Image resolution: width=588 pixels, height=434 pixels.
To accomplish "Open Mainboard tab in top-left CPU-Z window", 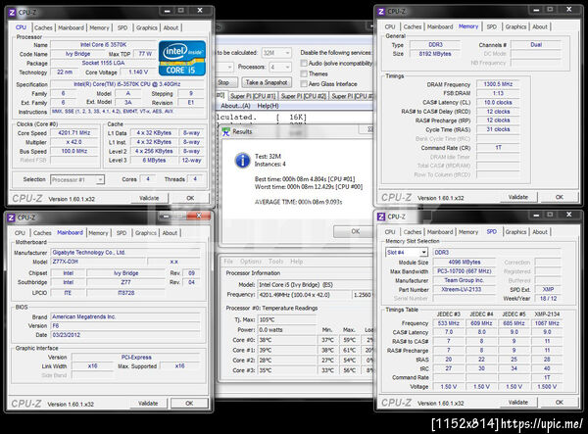I will [x=71, y=27].
